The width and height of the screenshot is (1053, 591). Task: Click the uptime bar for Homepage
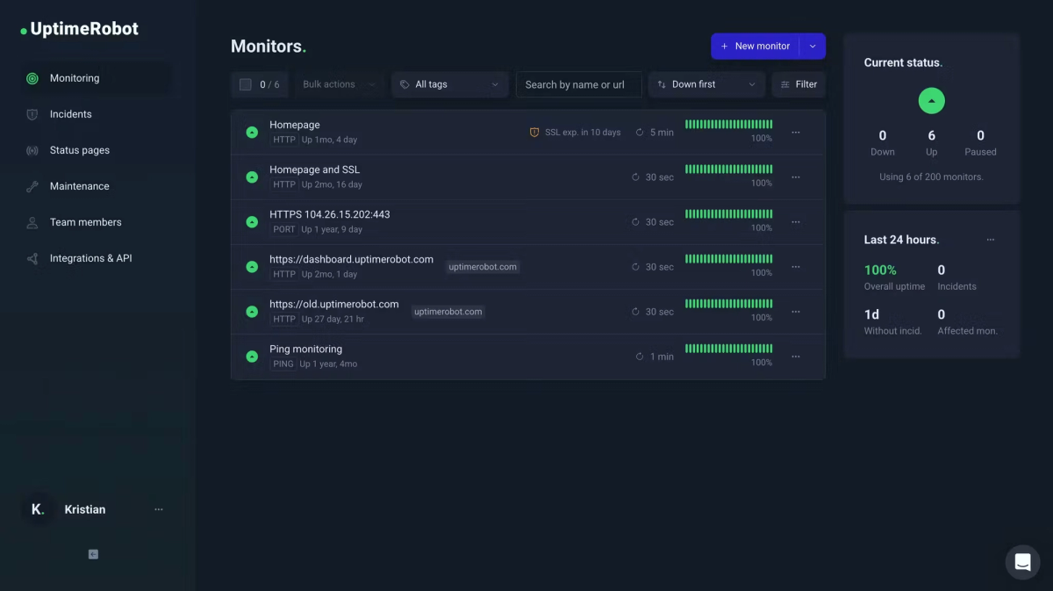[x=729, y=125]
